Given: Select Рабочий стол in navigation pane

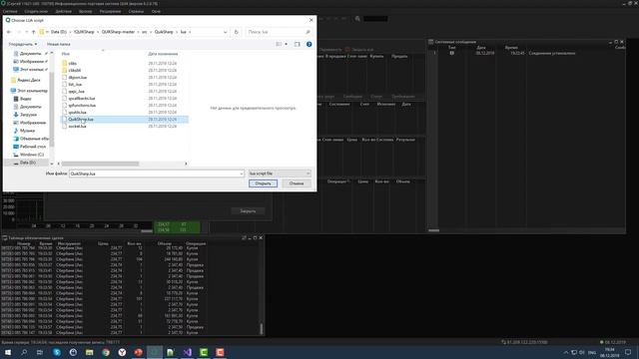Looking at the screenshot, I should pyautogui.click(x=33, y=147).
